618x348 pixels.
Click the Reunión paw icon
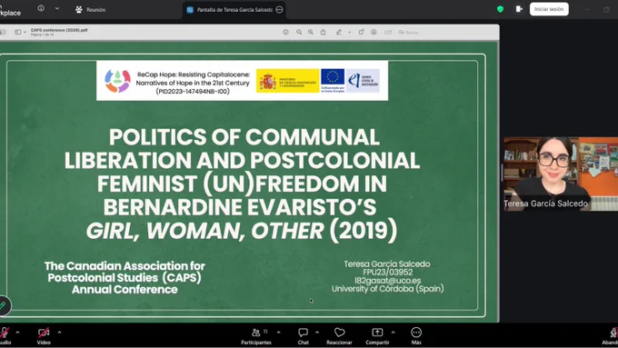(x=79, y=9)
